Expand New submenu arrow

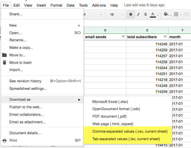(x=79, y=26)
